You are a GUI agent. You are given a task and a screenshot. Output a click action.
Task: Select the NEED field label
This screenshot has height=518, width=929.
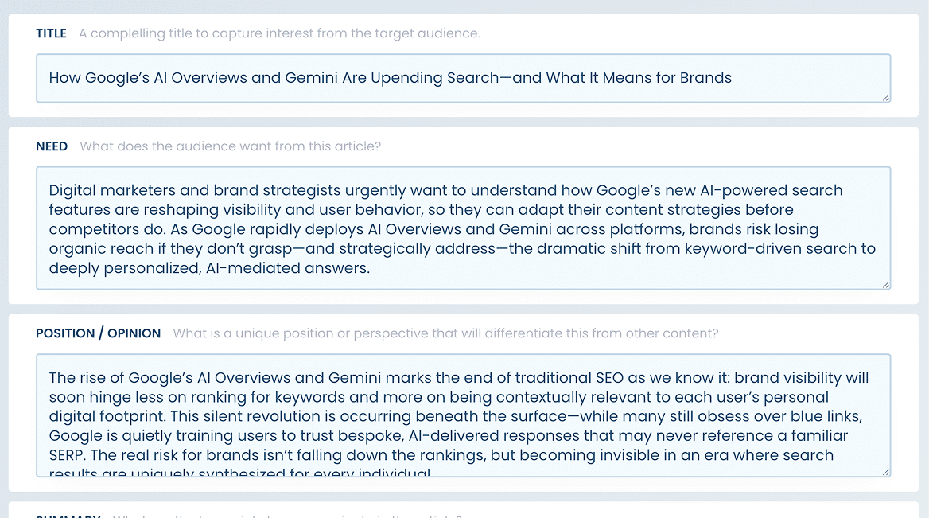51,146
